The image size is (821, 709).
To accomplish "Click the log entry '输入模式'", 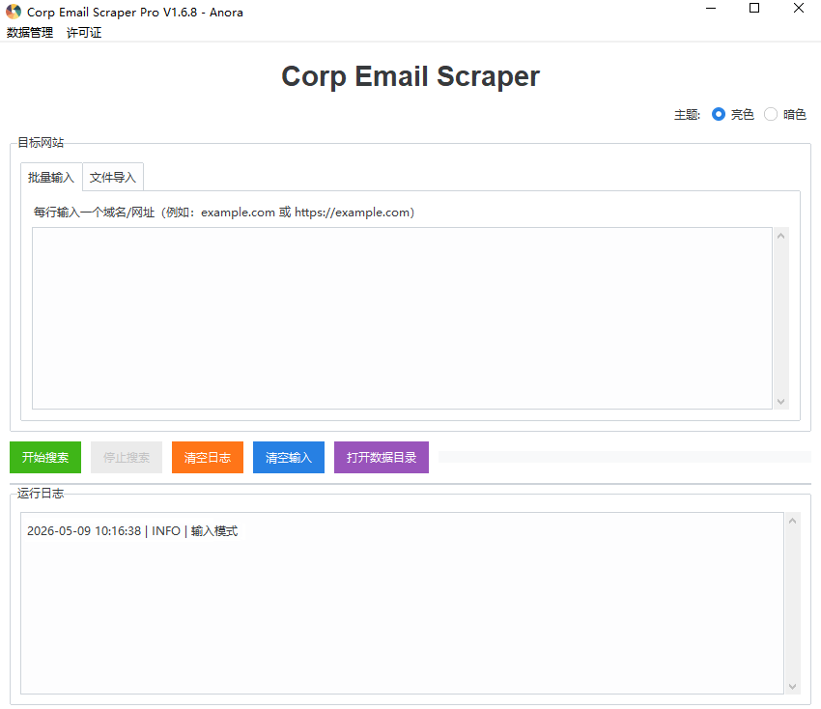I will [214, 531].
